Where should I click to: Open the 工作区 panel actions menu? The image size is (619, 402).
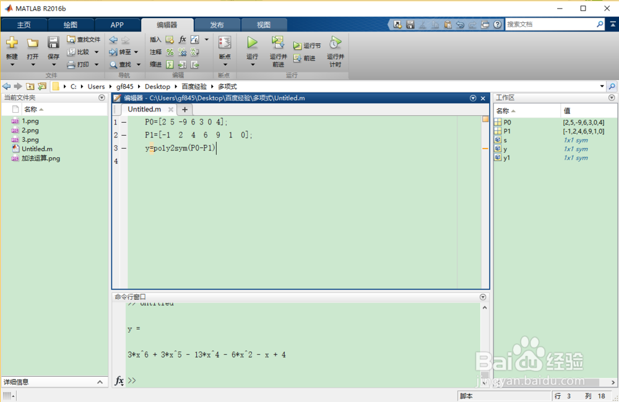[x=612, y=97]
